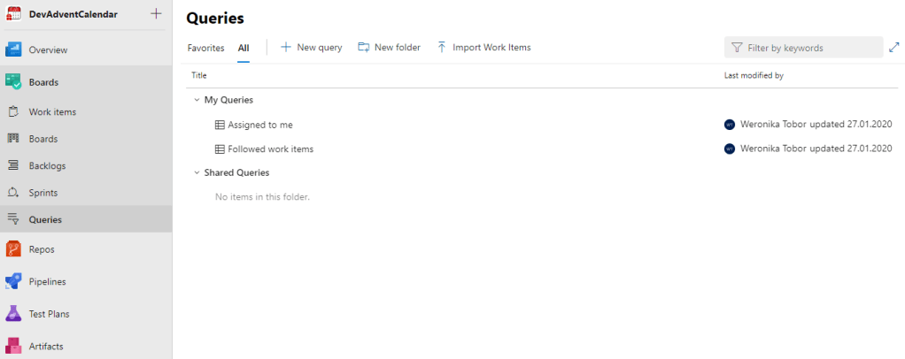Open Test Plans flask icon

point(13,314)
